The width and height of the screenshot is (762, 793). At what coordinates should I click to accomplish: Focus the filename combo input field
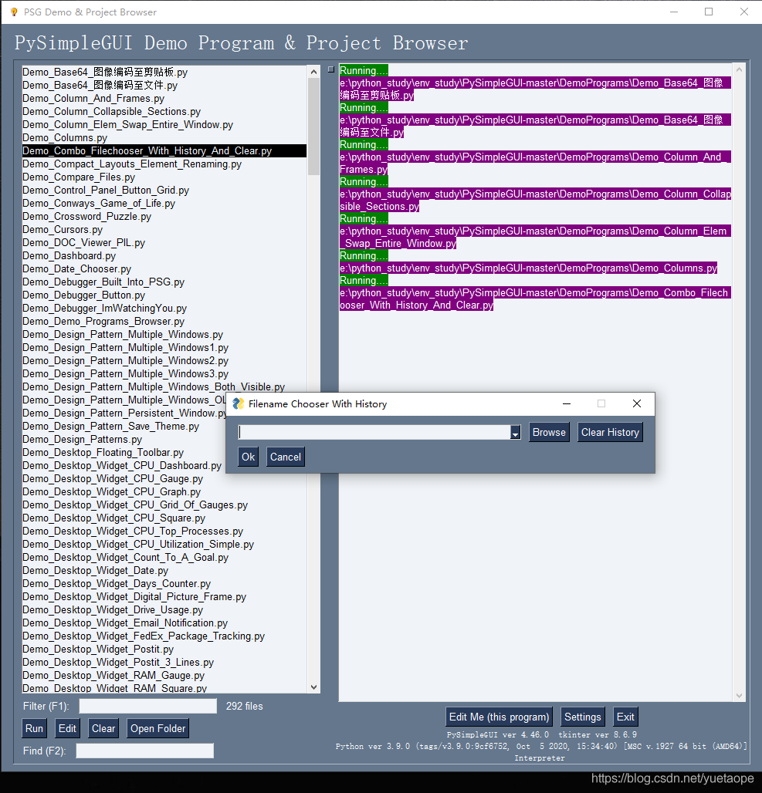coord(374,433)
